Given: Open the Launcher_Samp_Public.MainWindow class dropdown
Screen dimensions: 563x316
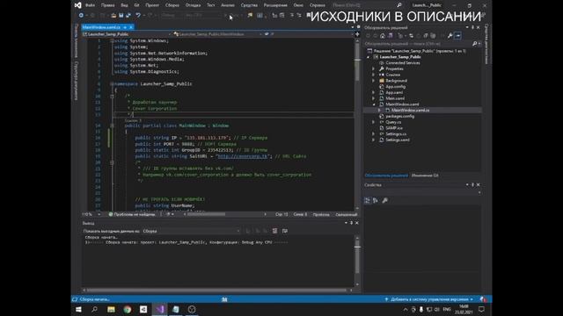Looking at the screenshot, I should pyautogui.click(x=217, y=34).
